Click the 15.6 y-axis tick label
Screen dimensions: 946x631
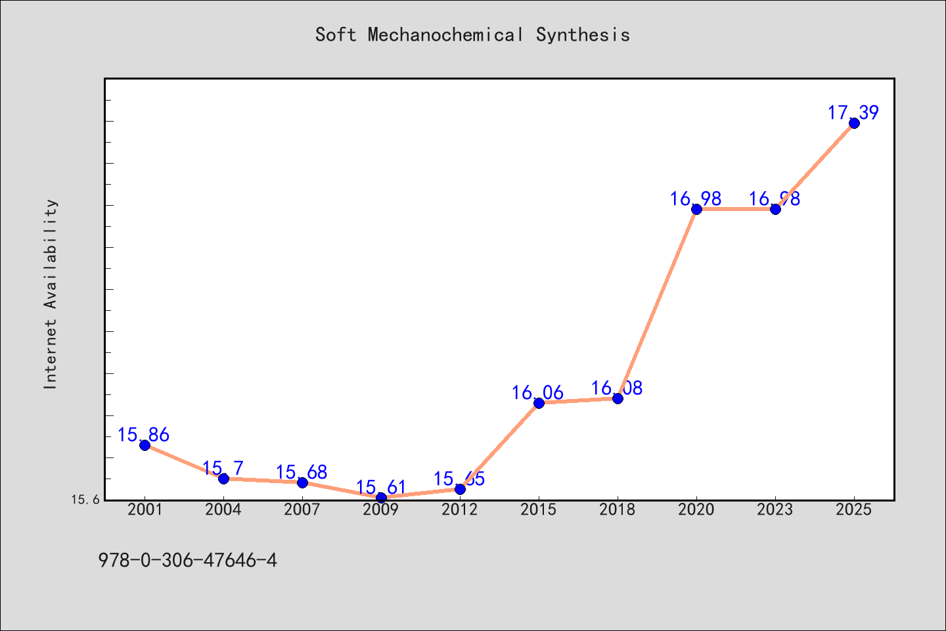click(x=86, y=500)
